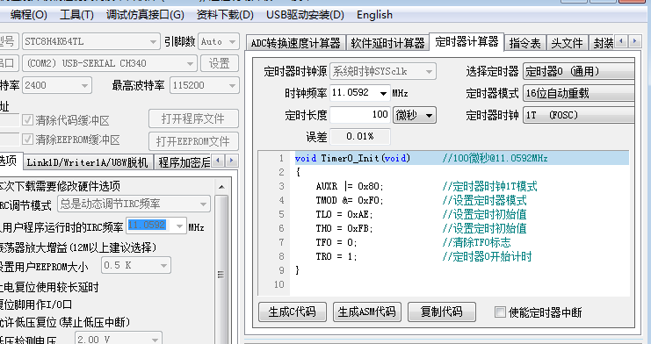Open the 指令表 tab
Viewport: 651px width, 344px height.
[524, 43]
